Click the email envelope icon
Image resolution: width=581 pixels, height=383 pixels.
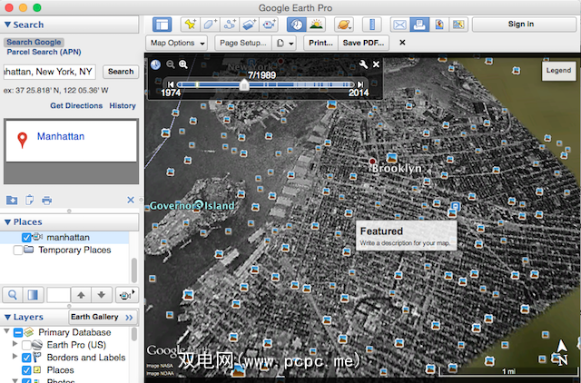pyautogui.click(x=401, y=25)
